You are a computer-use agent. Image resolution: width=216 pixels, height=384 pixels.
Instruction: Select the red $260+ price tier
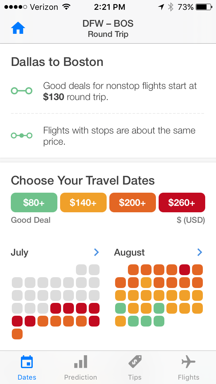pyautogui.click(x=182, y=202)
